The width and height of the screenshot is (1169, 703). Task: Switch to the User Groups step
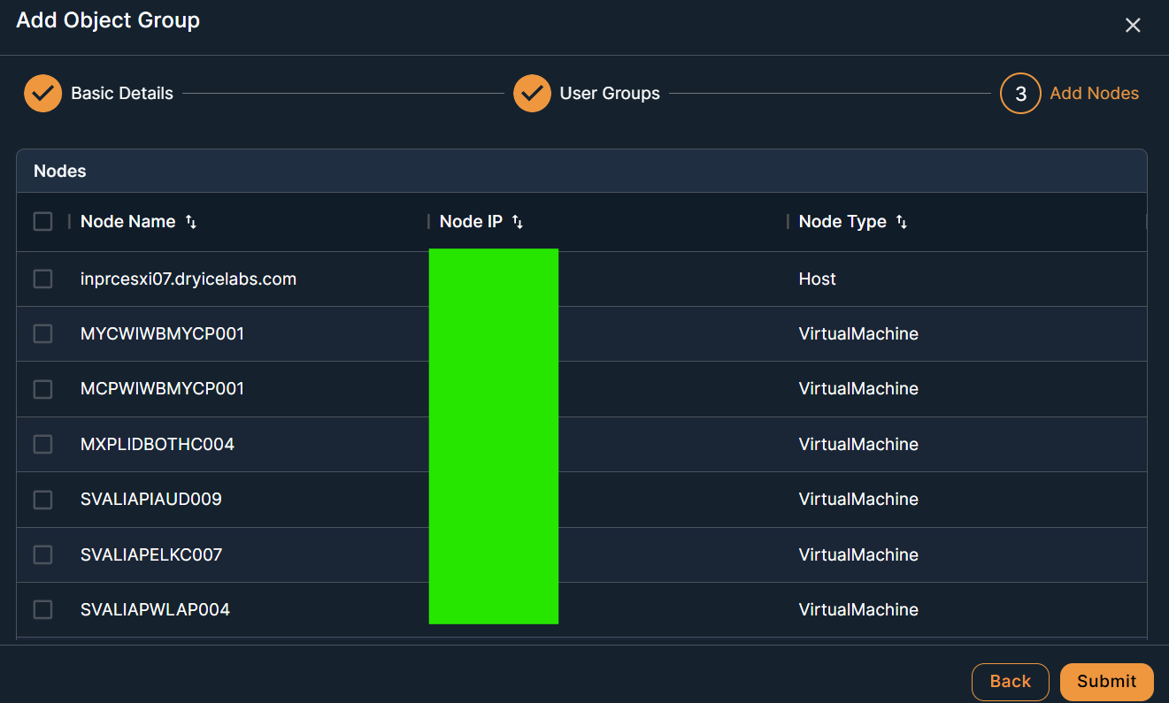610,93
